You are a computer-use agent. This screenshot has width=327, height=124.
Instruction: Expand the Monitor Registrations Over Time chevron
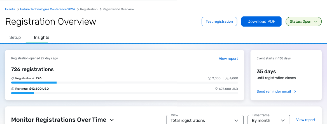click(x=112, y=120)
